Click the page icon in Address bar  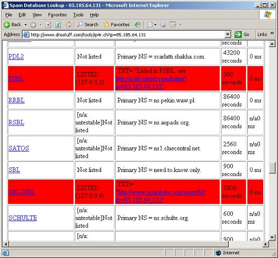pos(26,34)
